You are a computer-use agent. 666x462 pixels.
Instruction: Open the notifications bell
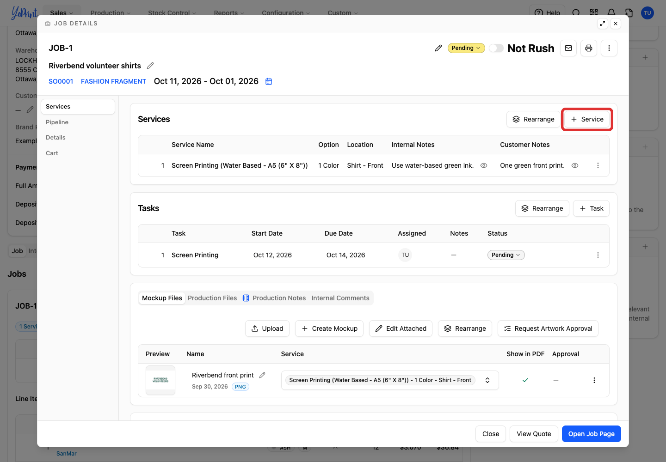(x=611, y=13)
